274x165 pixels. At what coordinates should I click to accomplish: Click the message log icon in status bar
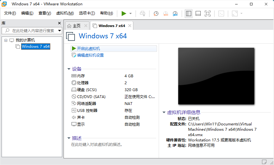point(264,162)
